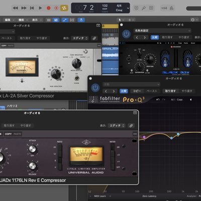The image size is (201, 201).
Task: Open the 名称未設定 preset dropdown
Action: click(x=163, y=31)
